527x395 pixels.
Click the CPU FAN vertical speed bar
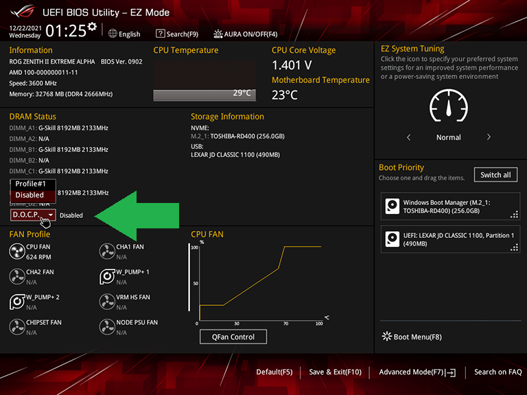tap(189, 278)
